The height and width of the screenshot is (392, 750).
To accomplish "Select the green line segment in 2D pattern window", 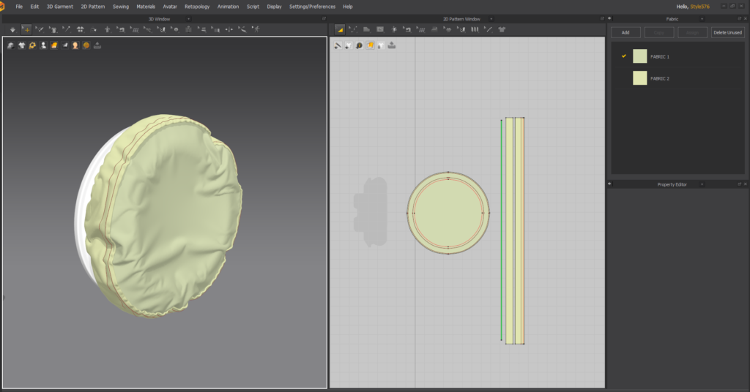I will tap(501, 230).
